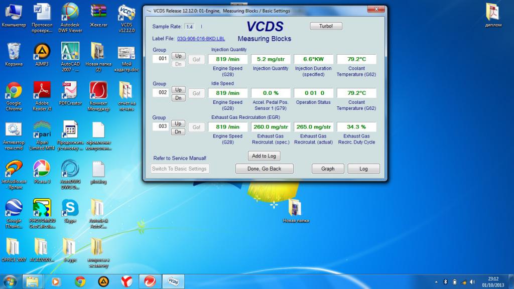Click the Turbo! button

click(326, 26)
